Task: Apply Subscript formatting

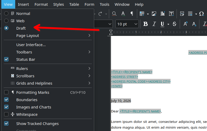Action: [194, 24]
